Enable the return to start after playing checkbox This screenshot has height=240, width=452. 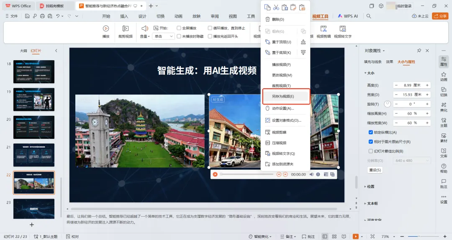coord(210,36)
